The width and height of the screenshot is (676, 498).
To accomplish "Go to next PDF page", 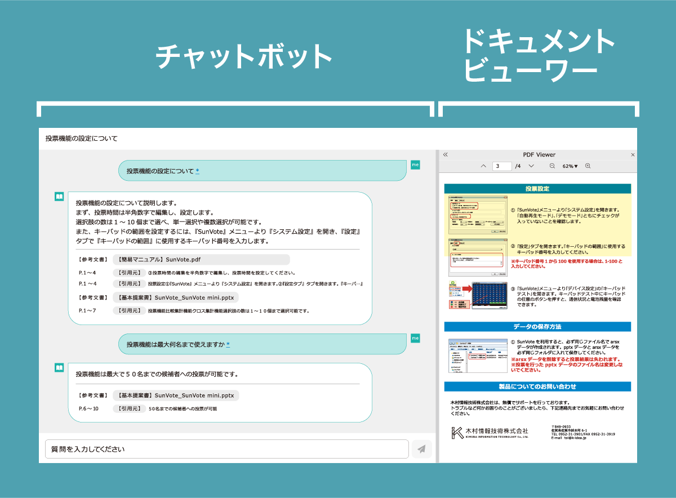I will coord(531,166).
